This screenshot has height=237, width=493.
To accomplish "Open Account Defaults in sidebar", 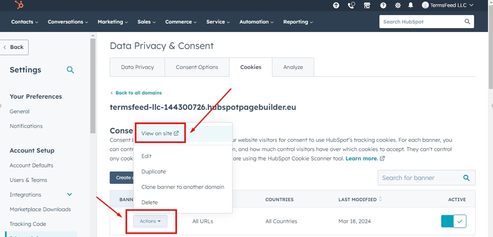I will point(32,166).
